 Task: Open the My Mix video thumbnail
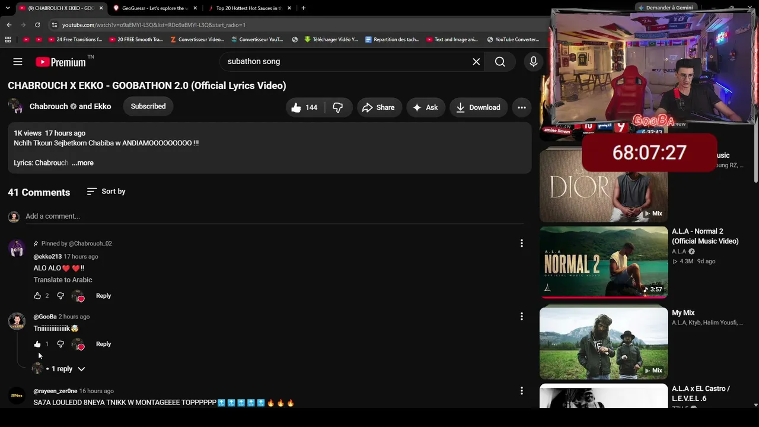click(604, 343)
